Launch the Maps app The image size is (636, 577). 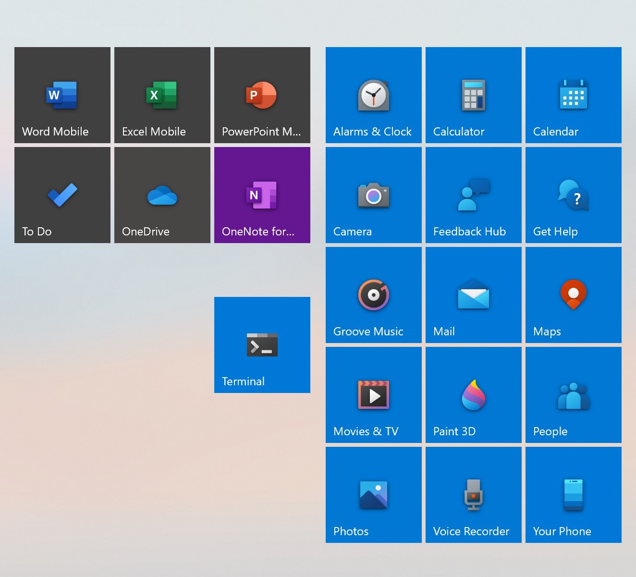click(573, 295)
